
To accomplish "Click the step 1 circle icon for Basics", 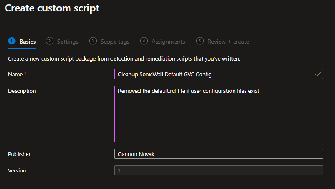I will click(x=12, y=41).
